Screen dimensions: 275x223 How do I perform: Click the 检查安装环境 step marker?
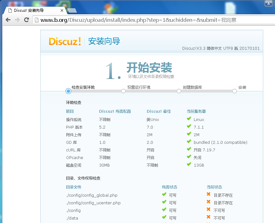coord(68,91)
